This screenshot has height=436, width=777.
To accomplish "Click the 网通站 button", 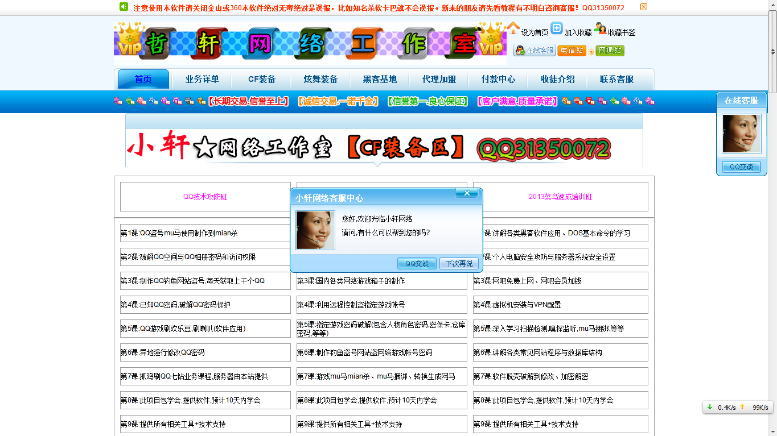I will click(x=609, y=51).
